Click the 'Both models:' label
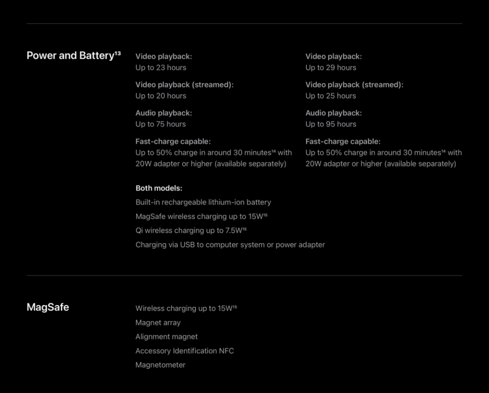Image resolution: width=489 pixels, height=393 pixels. [x=159, y=188]
